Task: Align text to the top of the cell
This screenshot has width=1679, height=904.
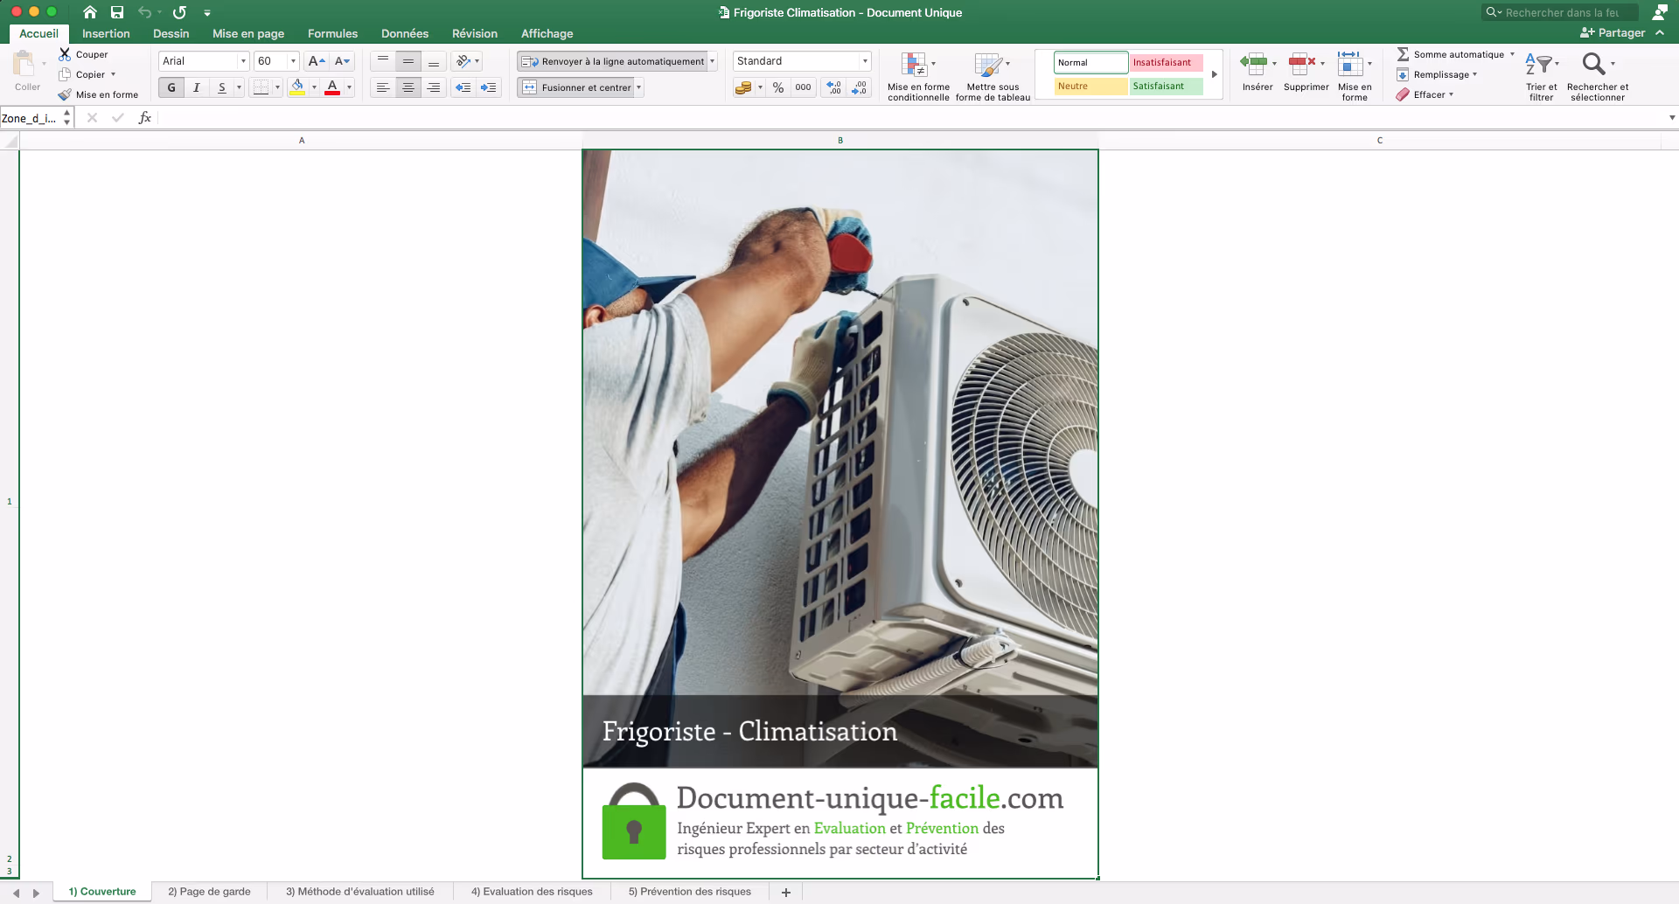Action: [383, 61]
